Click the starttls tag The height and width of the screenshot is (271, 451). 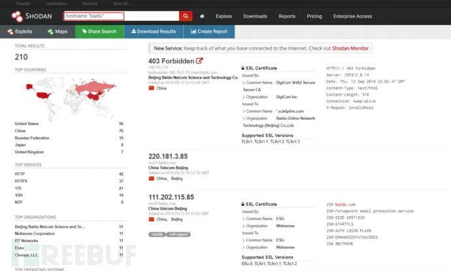coord(157,234)
